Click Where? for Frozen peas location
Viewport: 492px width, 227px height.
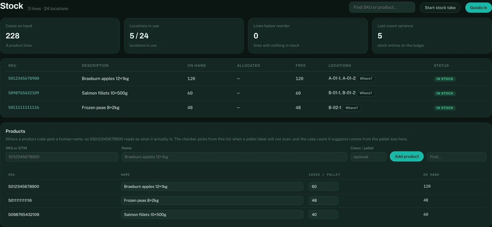(351, 108)
